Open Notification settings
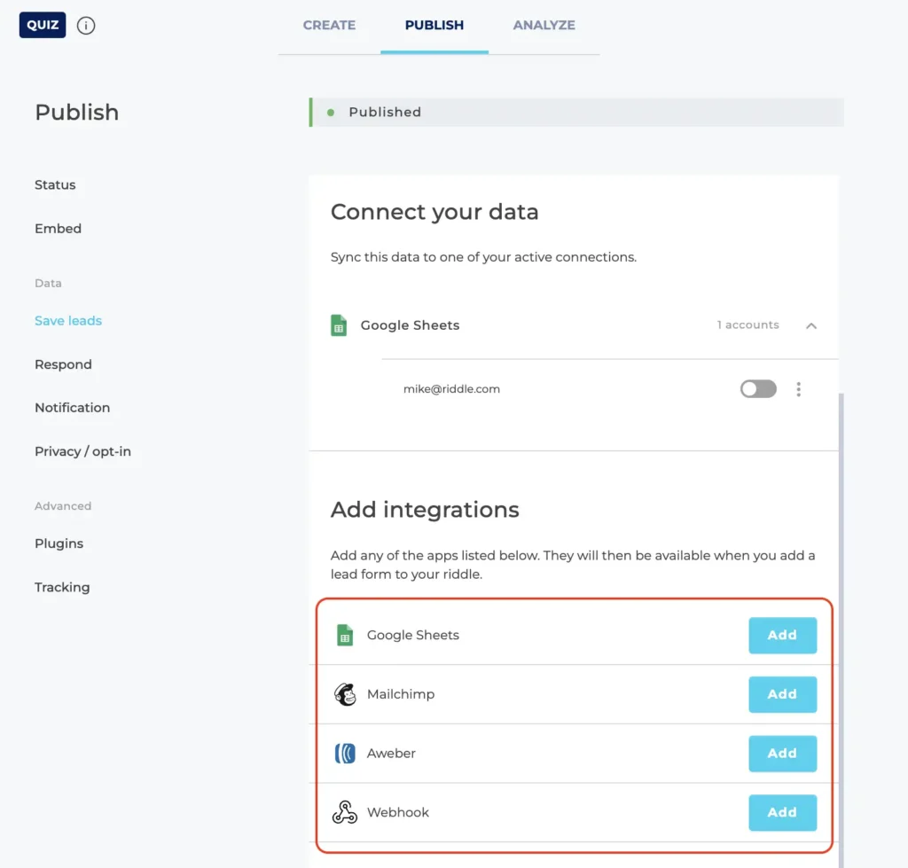 73,408
